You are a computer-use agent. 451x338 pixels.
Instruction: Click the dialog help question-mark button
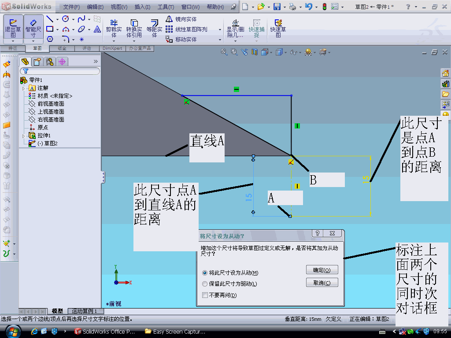318,233
